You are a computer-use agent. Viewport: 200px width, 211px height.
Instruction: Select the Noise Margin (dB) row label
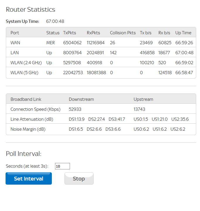[x=28, y=129]
